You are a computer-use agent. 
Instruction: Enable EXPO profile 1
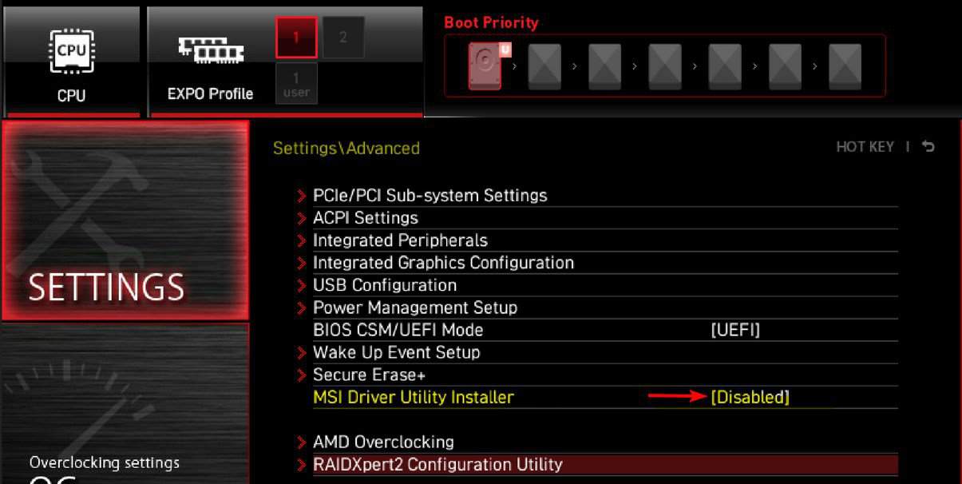click(x=297, y=38)
